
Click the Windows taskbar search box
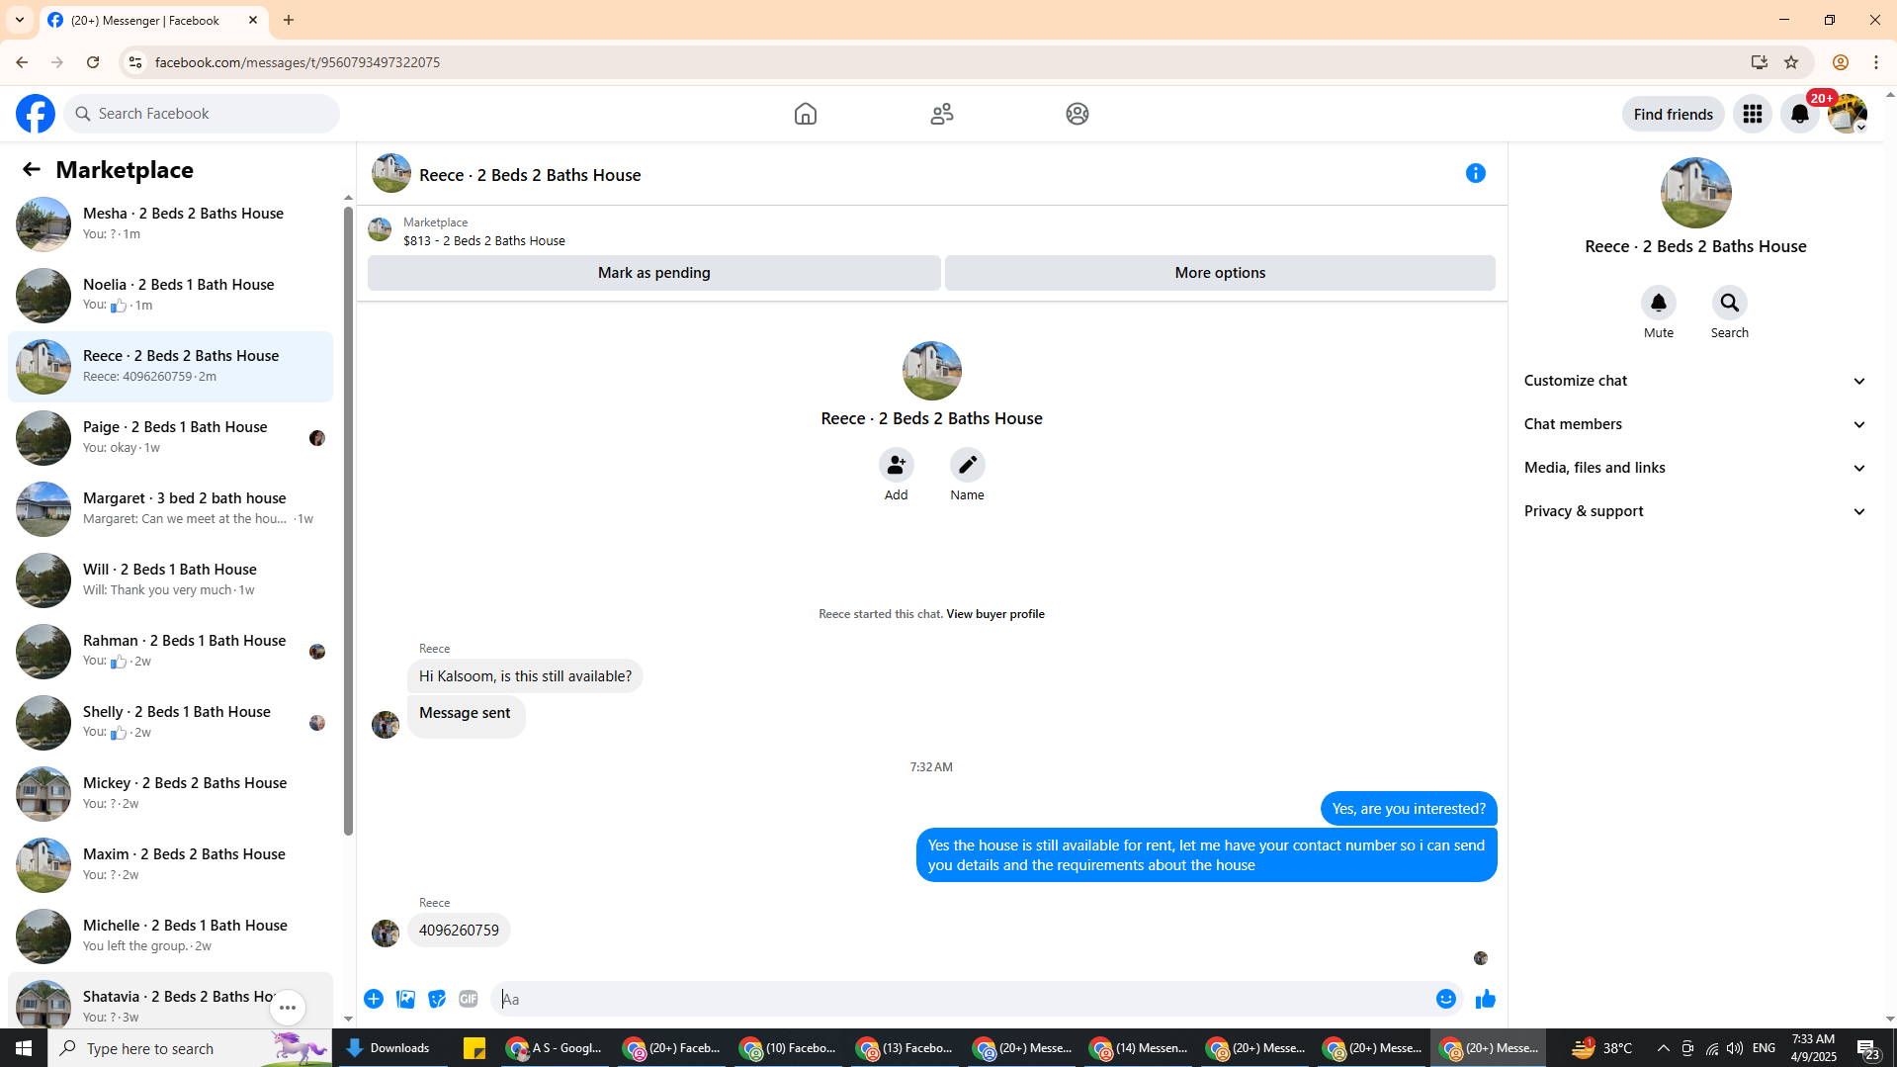click(x=188, y=1048)
